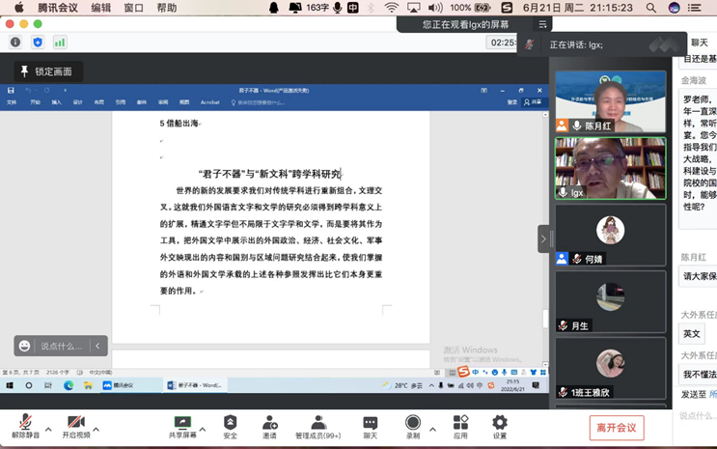Image resolution: width=717 pixels, height=449 pixels.
Task: Click the Wi-Fi icon in menu bar
Action: (x=392, y=8)
